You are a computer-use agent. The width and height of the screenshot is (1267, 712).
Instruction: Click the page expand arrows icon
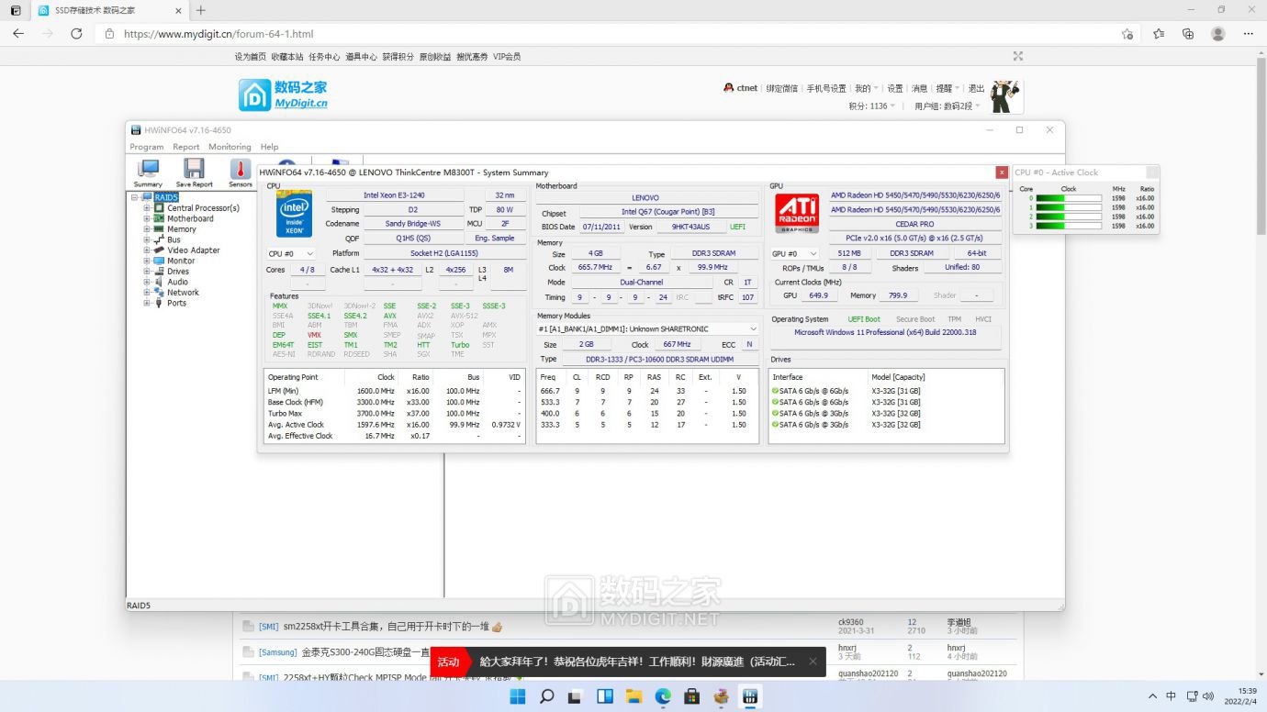coord(1018,56)
